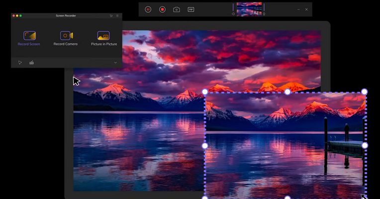The image size is (380, 199).
Task: Click the right-middle selection edge handle
Action: (x=364, y=145)
